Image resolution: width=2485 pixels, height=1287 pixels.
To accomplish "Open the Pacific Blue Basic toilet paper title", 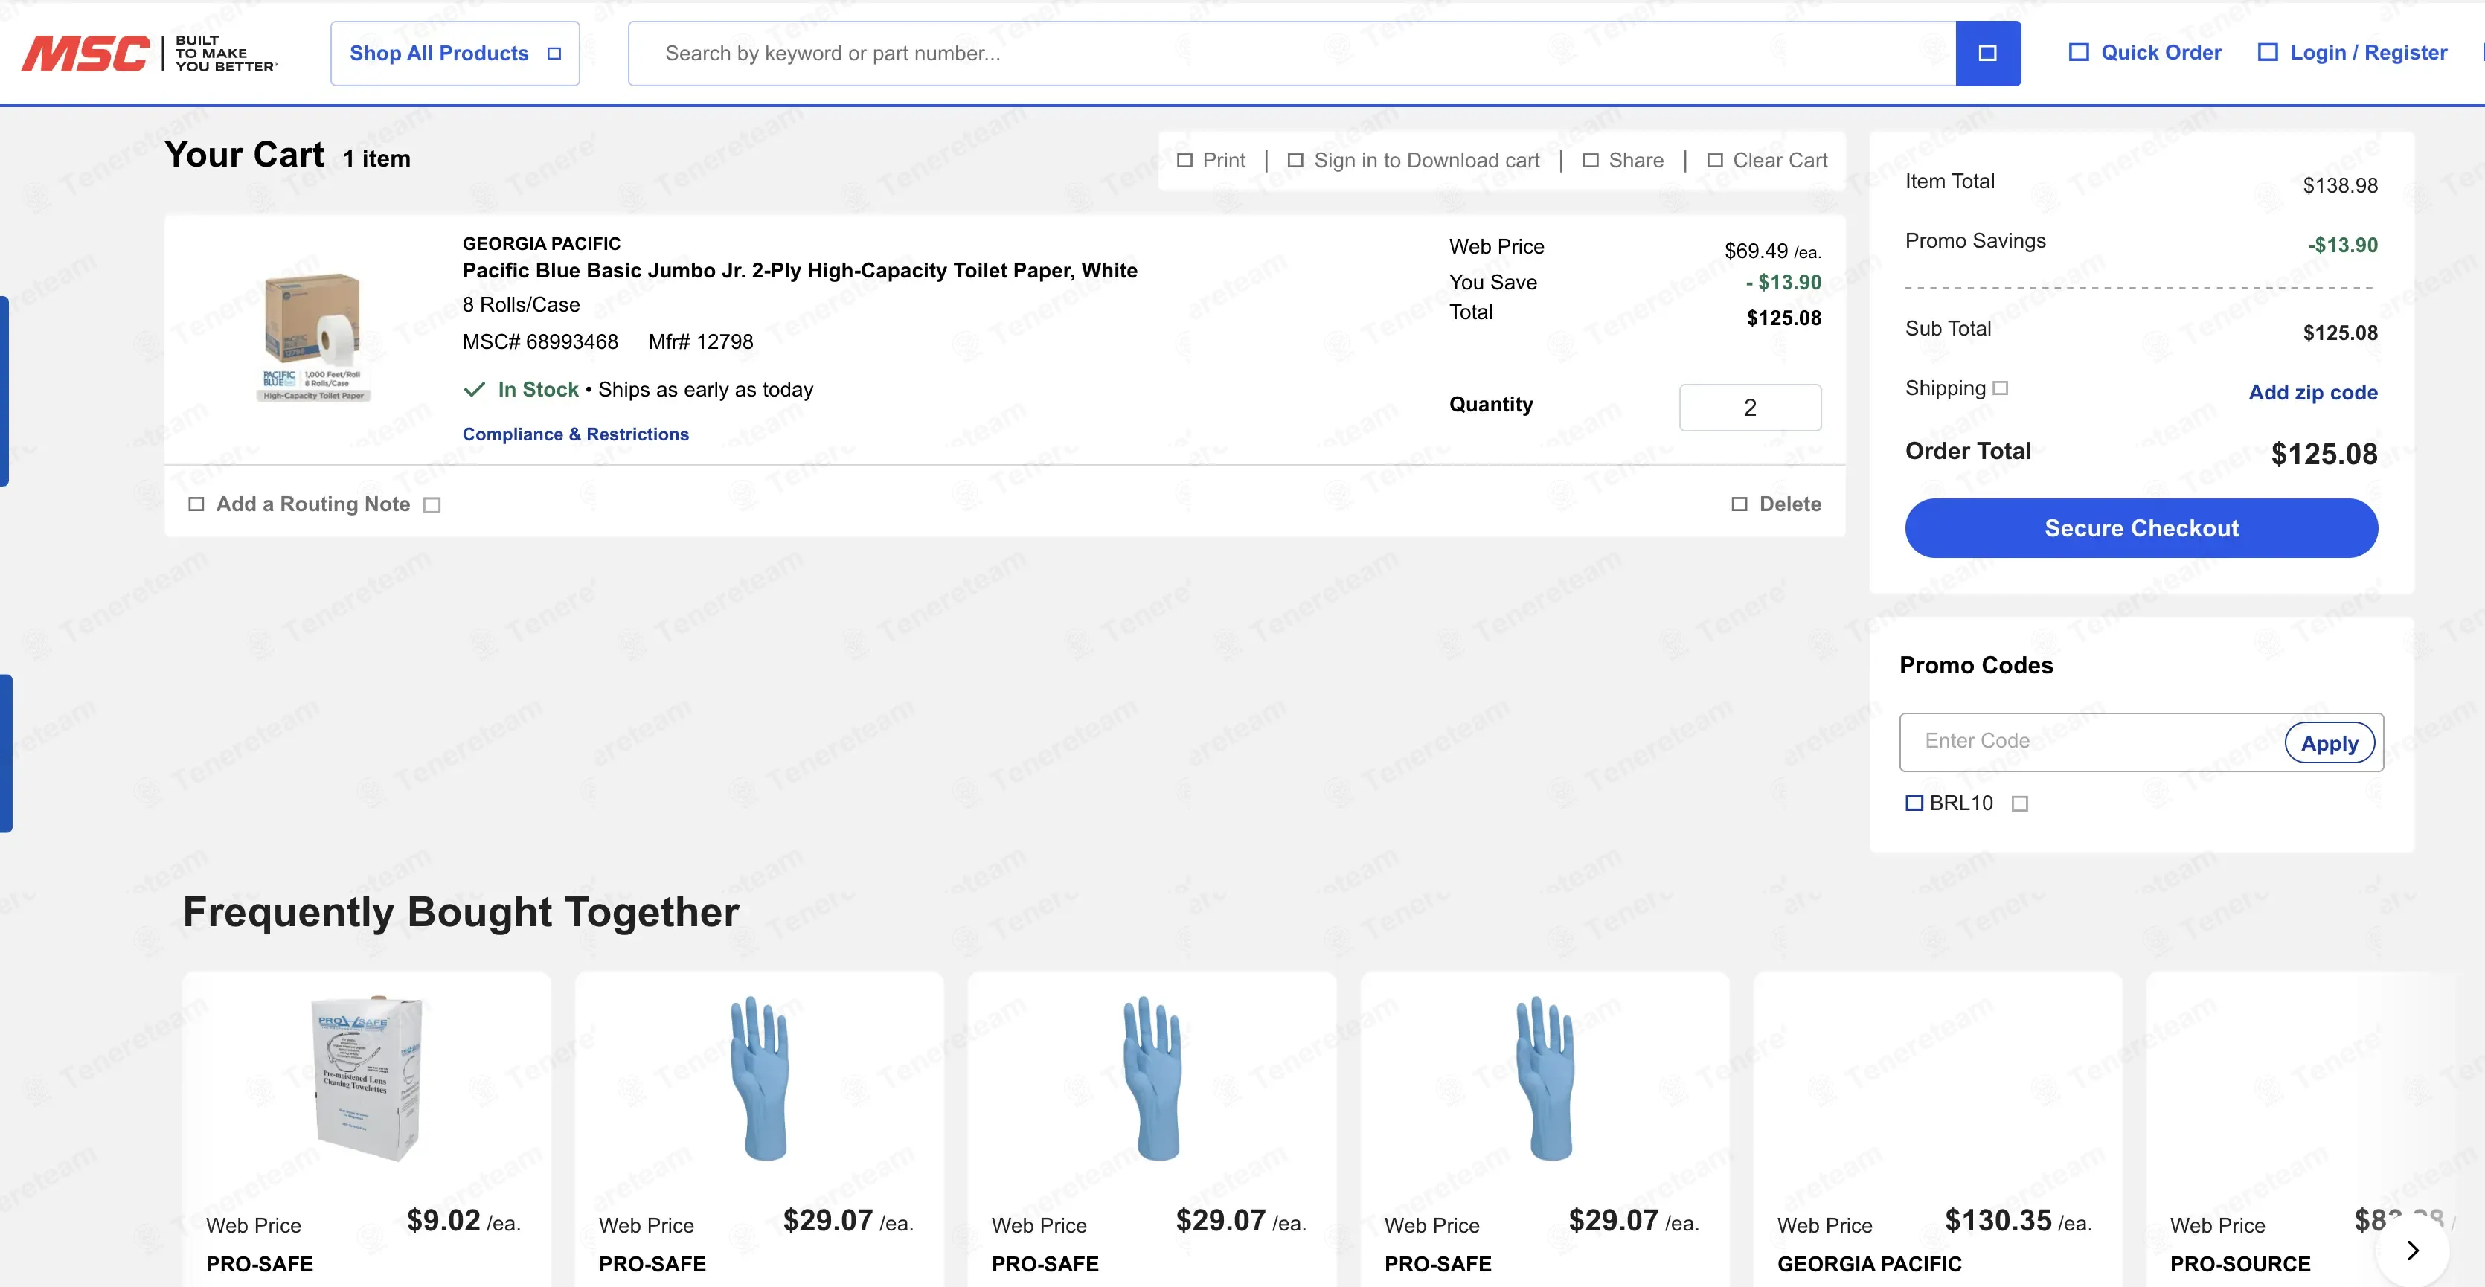I will point(800,270).
